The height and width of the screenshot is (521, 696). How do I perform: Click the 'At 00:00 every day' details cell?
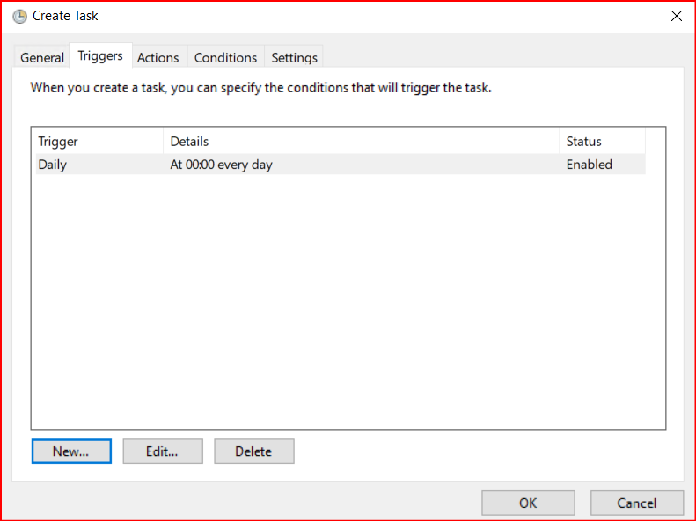(x=222, y=165)
